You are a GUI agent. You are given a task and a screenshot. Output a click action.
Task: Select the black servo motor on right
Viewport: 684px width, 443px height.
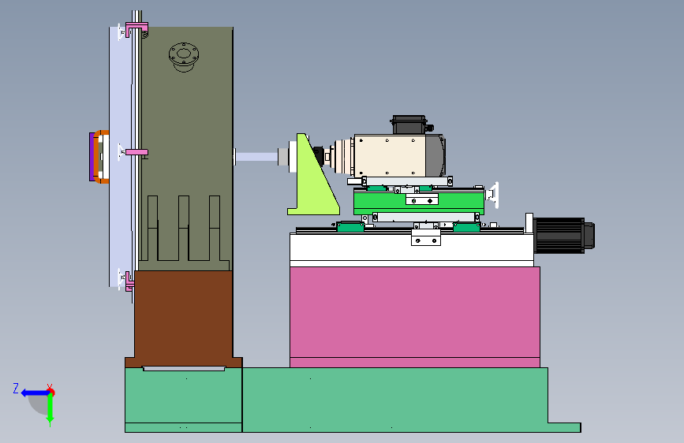(563, 236)
